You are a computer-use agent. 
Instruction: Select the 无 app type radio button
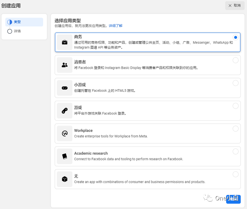click(x=235, y=174)
